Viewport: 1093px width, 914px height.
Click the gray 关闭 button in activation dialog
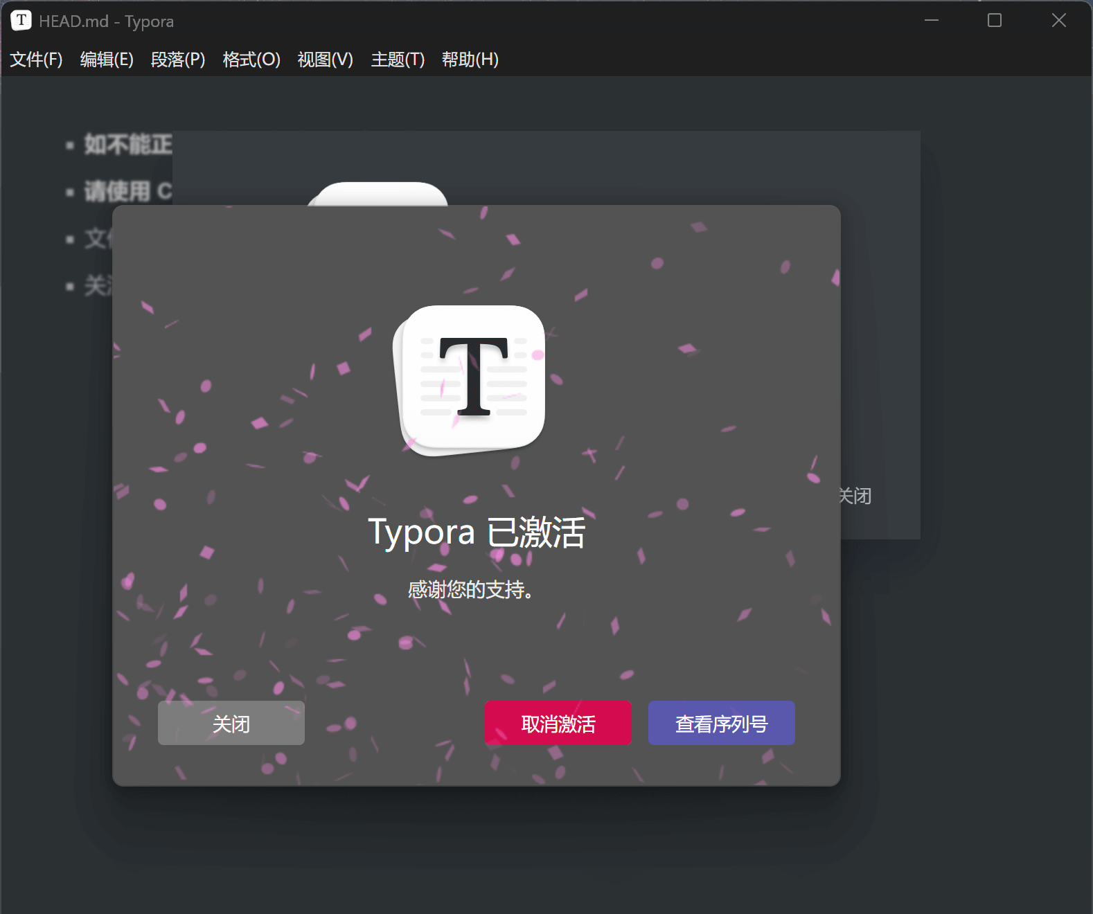point(231,723)
